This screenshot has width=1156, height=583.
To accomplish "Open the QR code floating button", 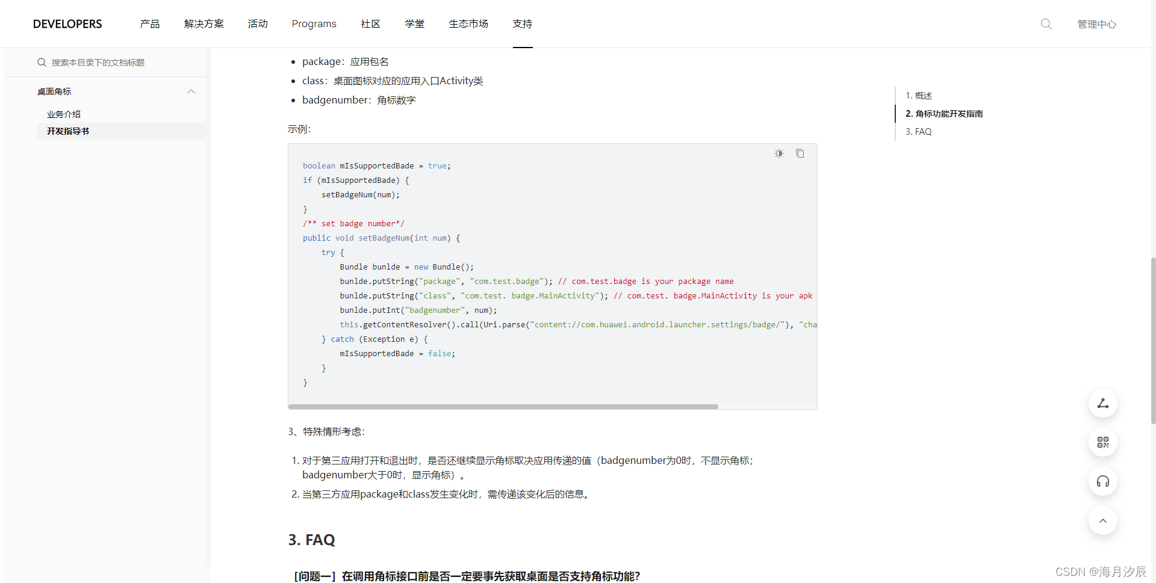I will click(1103, 442).
